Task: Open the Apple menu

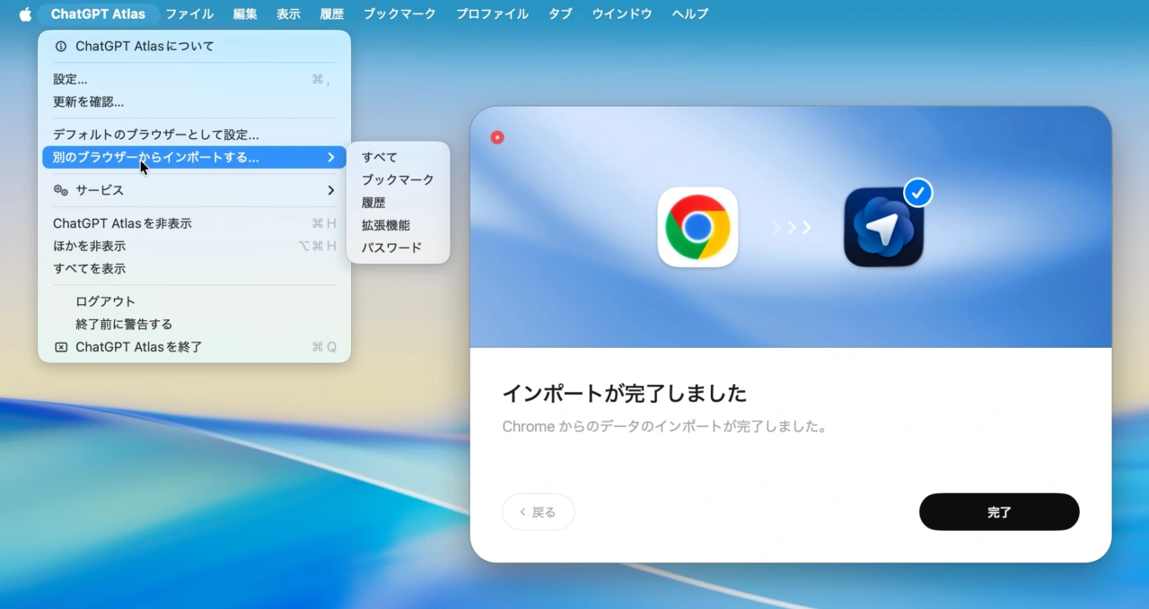Action: click(24, 13)
